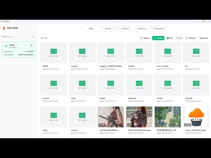Image resolution: width=211 pixels, height=158 pixels.
Task: Open the images_1759905700830 folder icon
Action: pos(111,51)
